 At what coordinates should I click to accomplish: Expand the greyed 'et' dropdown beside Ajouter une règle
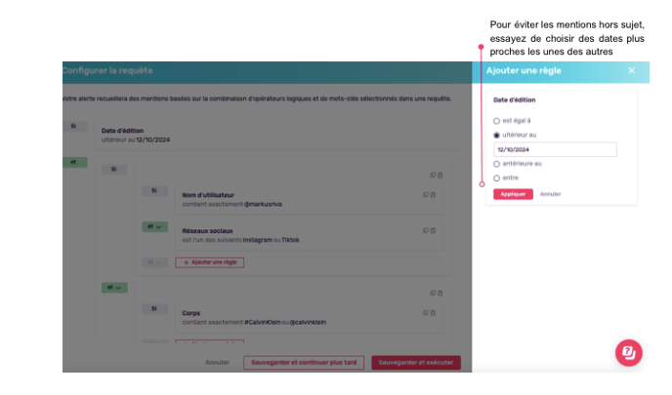(154, 262)
